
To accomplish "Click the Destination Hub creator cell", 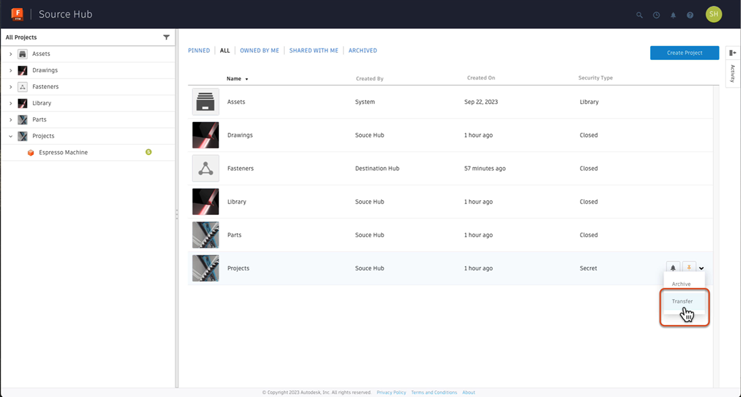I will pyautogui.click(x=377, y=169).
